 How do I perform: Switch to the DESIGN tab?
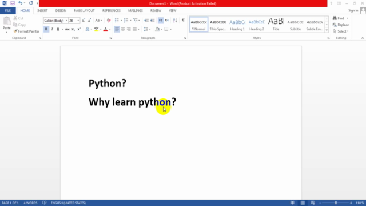point(61,11)
